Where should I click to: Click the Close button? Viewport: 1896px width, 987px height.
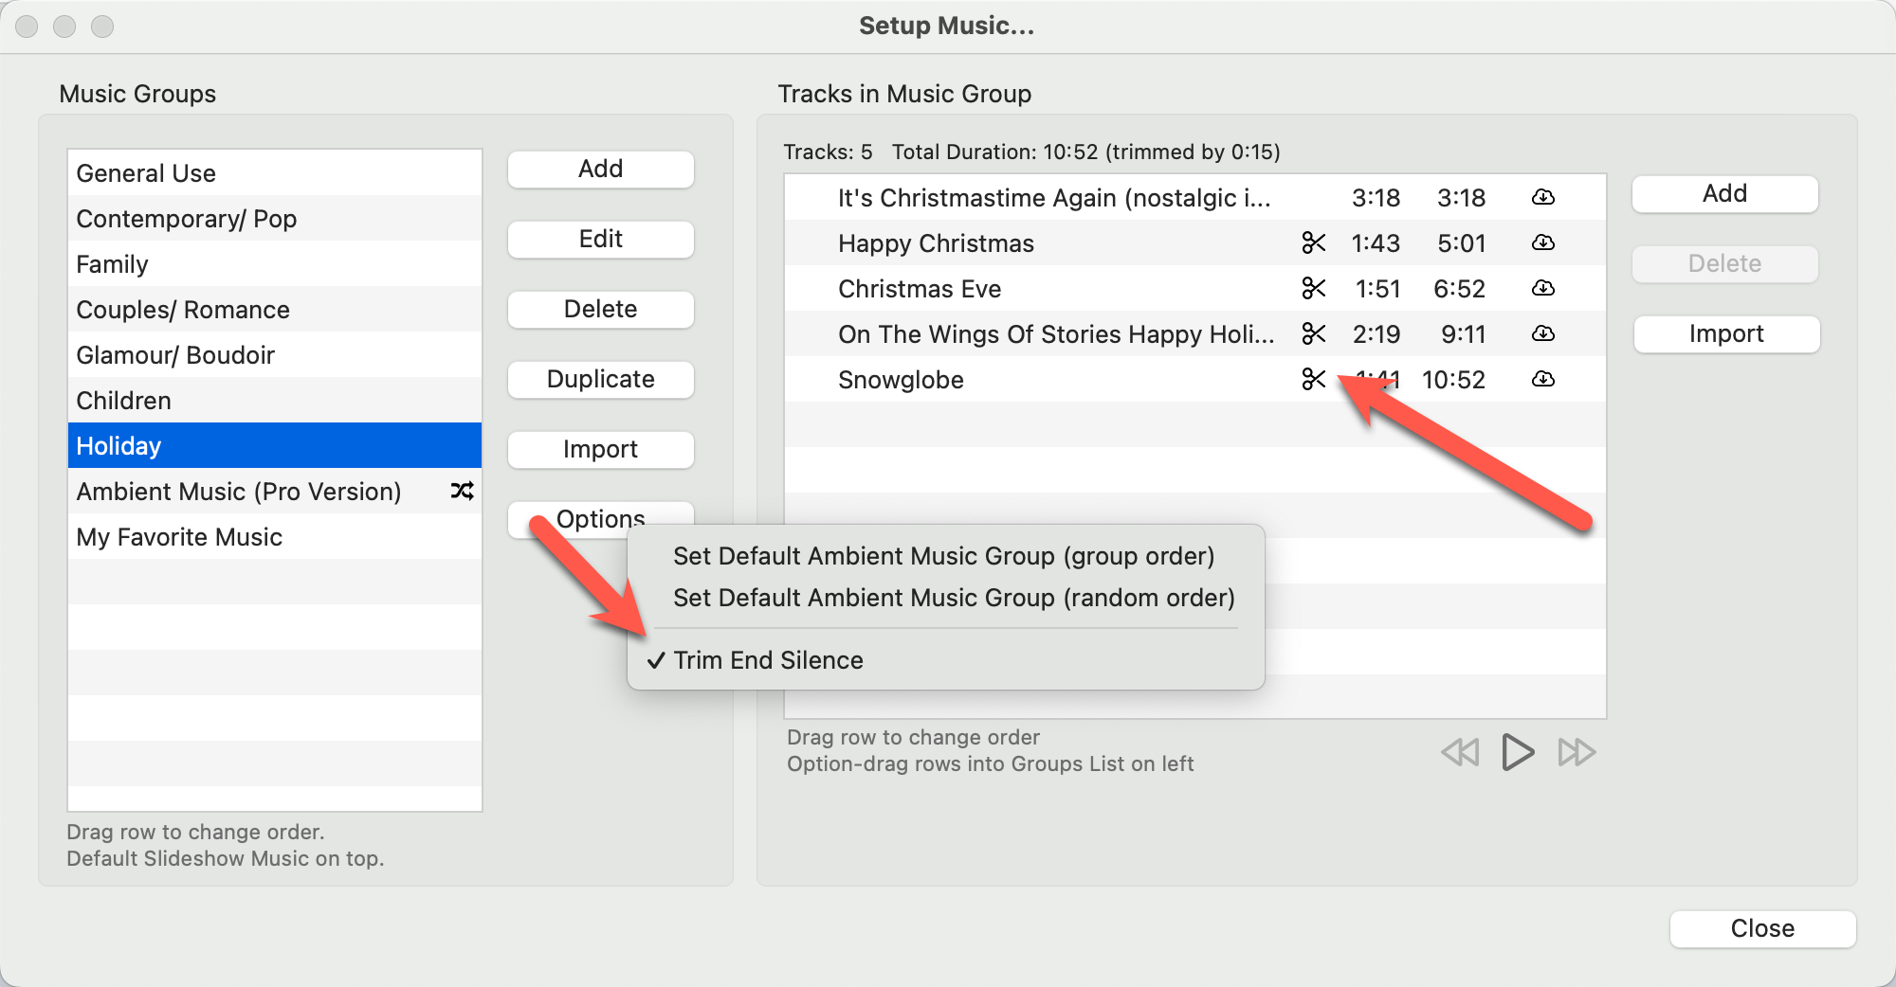[x=1761, y=928]
